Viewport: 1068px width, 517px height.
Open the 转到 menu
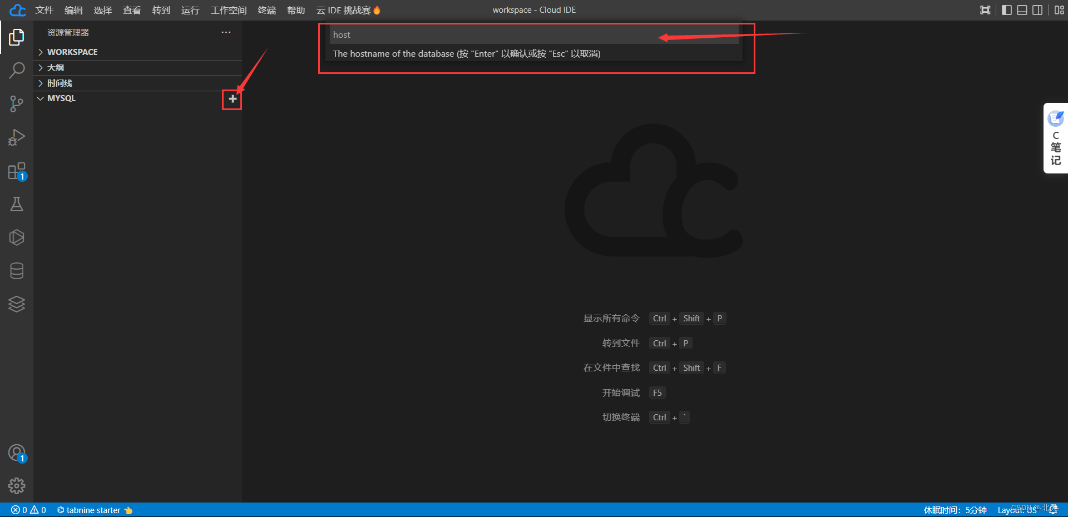click(x=161, y=10)
